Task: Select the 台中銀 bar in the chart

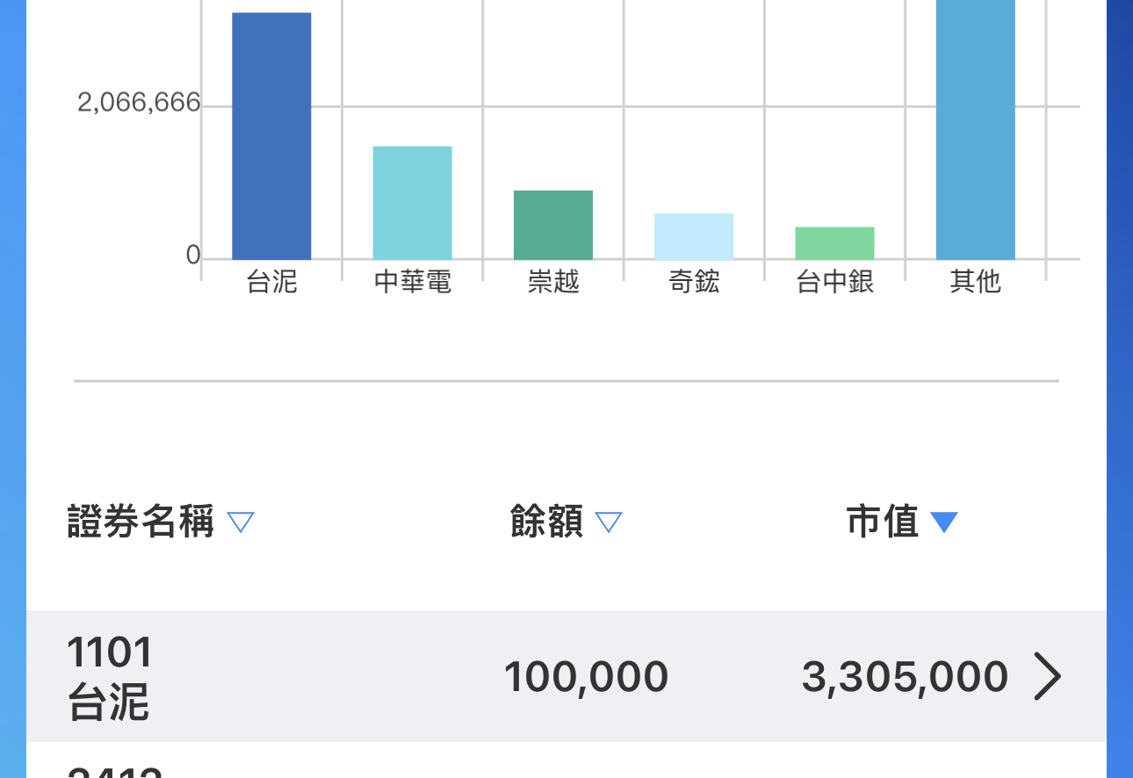Action: coord(834,243)
